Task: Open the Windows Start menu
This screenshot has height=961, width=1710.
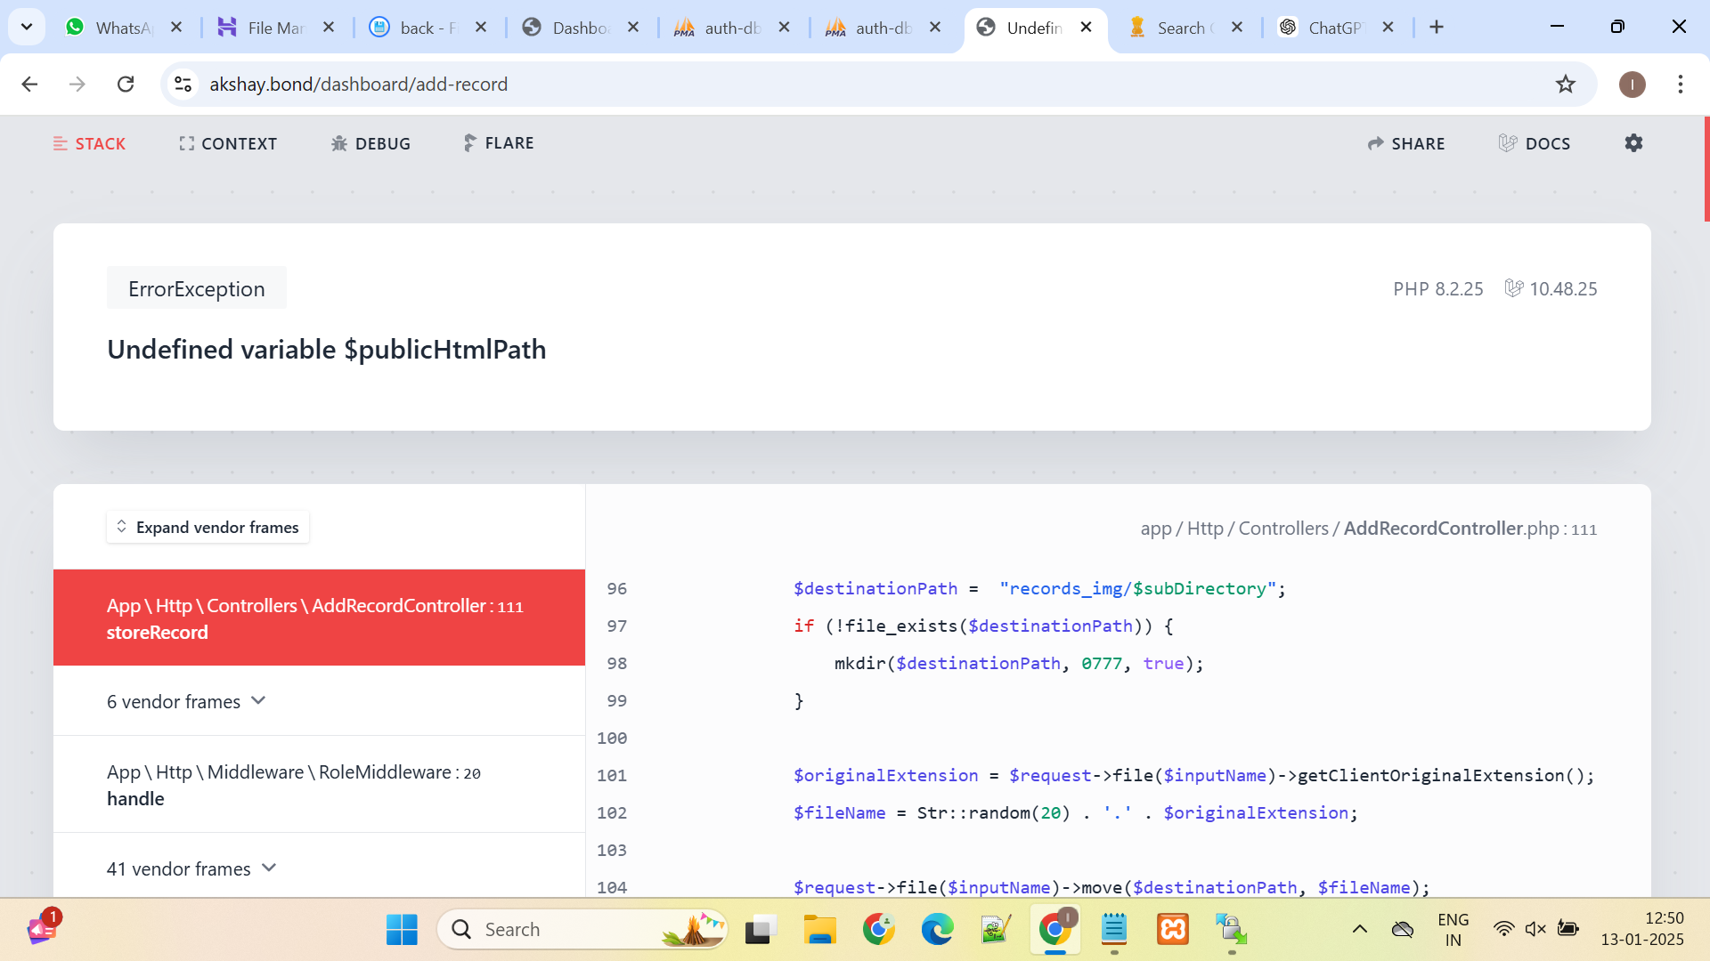Action: click(402, 930)
